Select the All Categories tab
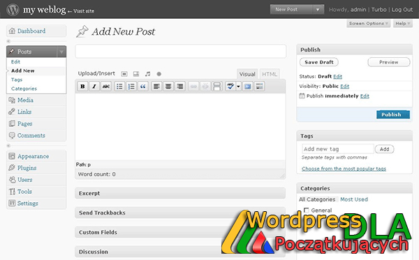The width and height of the screenshot is (419, 260). pos(317,199)
